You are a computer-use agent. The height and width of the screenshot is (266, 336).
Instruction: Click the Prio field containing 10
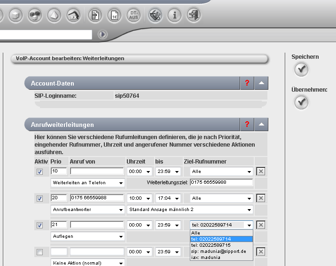coord(59,171)
